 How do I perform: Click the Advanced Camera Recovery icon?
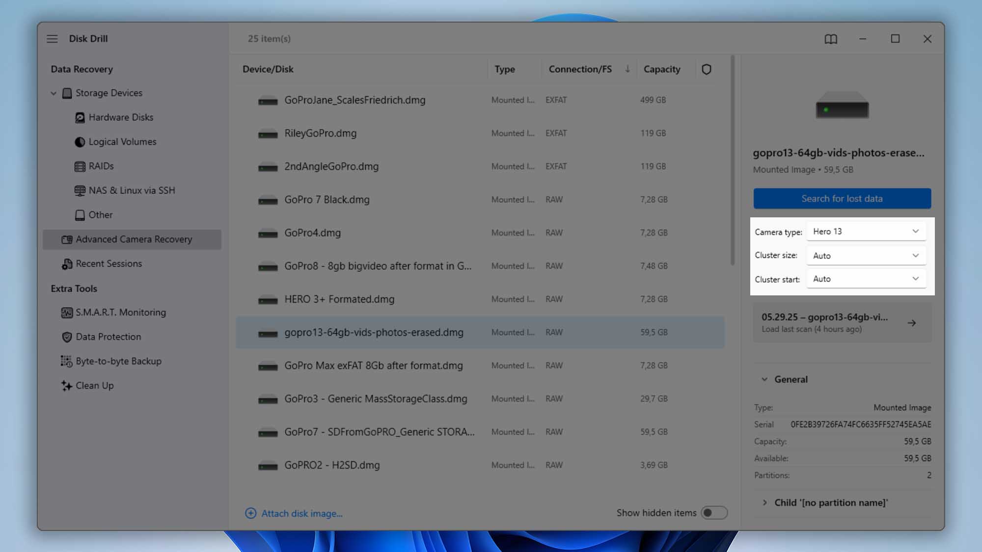tap(67, 239)
